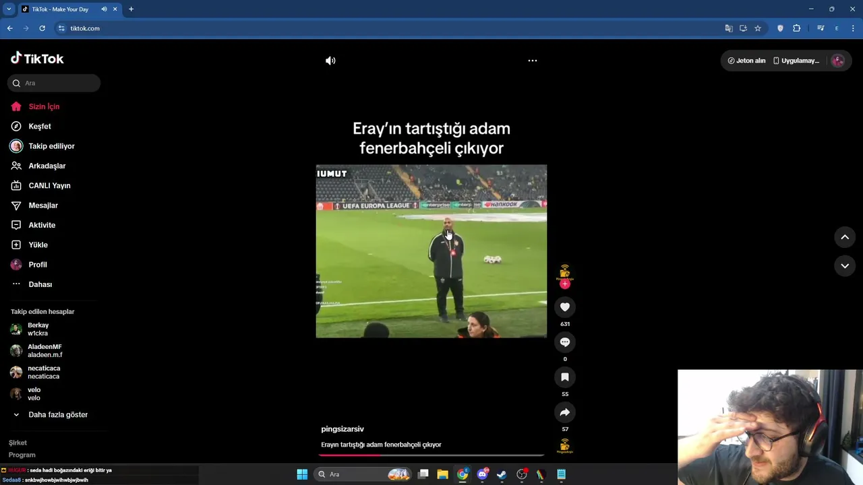
Task: Click the Şirket footer link
Action: coord(18,443)
